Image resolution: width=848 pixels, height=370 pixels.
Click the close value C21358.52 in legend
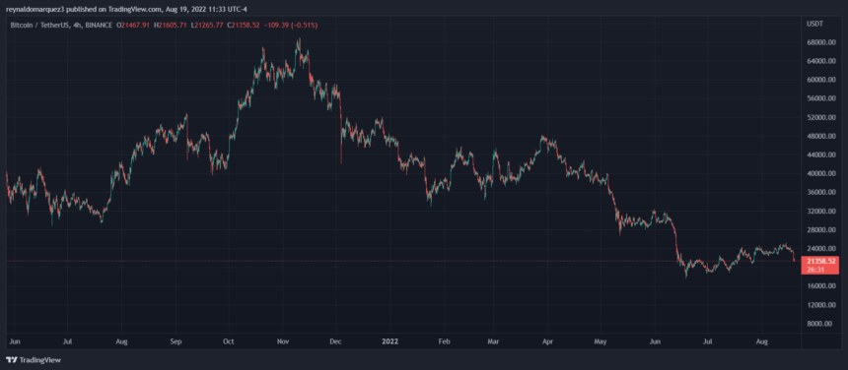[x=244, y=25]
